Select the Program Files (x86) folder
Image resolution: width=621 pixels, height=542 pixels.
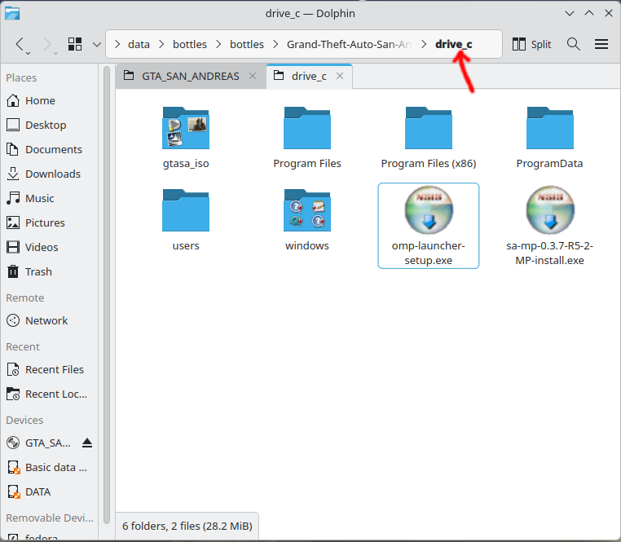point(429,138)
